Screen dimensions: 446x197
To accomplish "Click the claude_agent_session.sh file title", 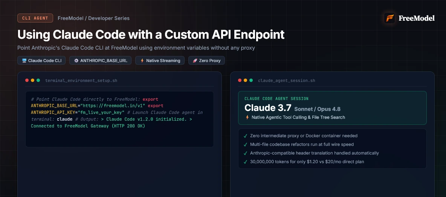I will pos(286,80).
